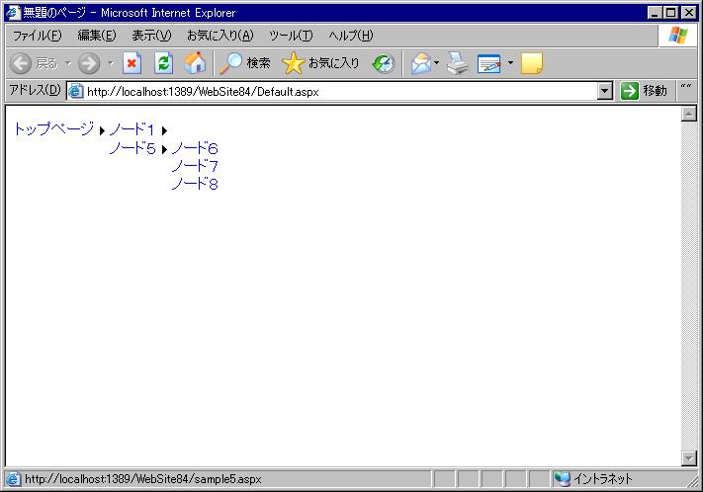Open the ヘルプ(H) menu
The image size is (703, 492).
[351, 36]
